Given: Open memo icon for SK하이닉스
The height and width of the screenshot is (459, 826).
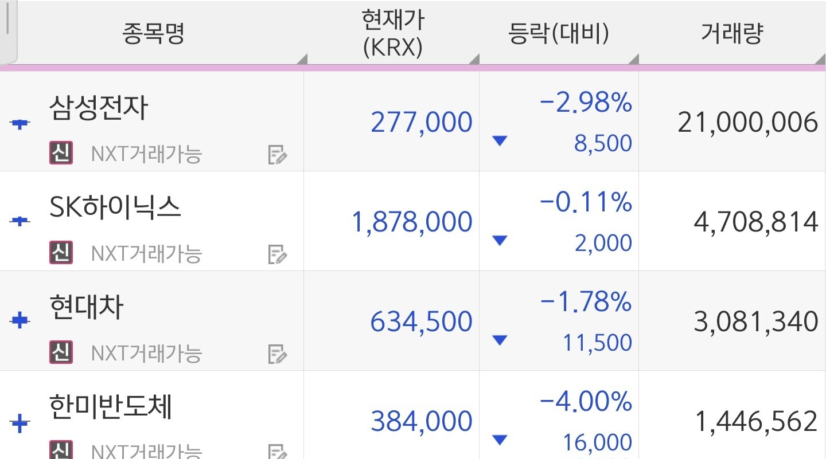Looking at the screenshot, I should (x=278, y=254).
